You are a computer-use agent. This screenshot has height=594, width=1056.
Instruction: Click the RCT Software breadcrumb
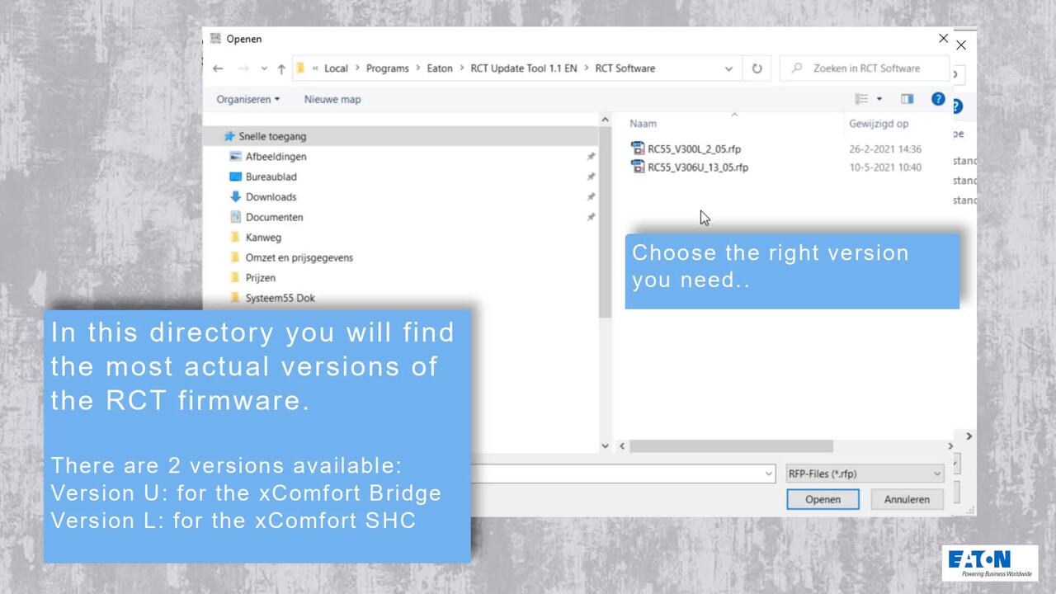pyautogui.click(x=625, y=68)
